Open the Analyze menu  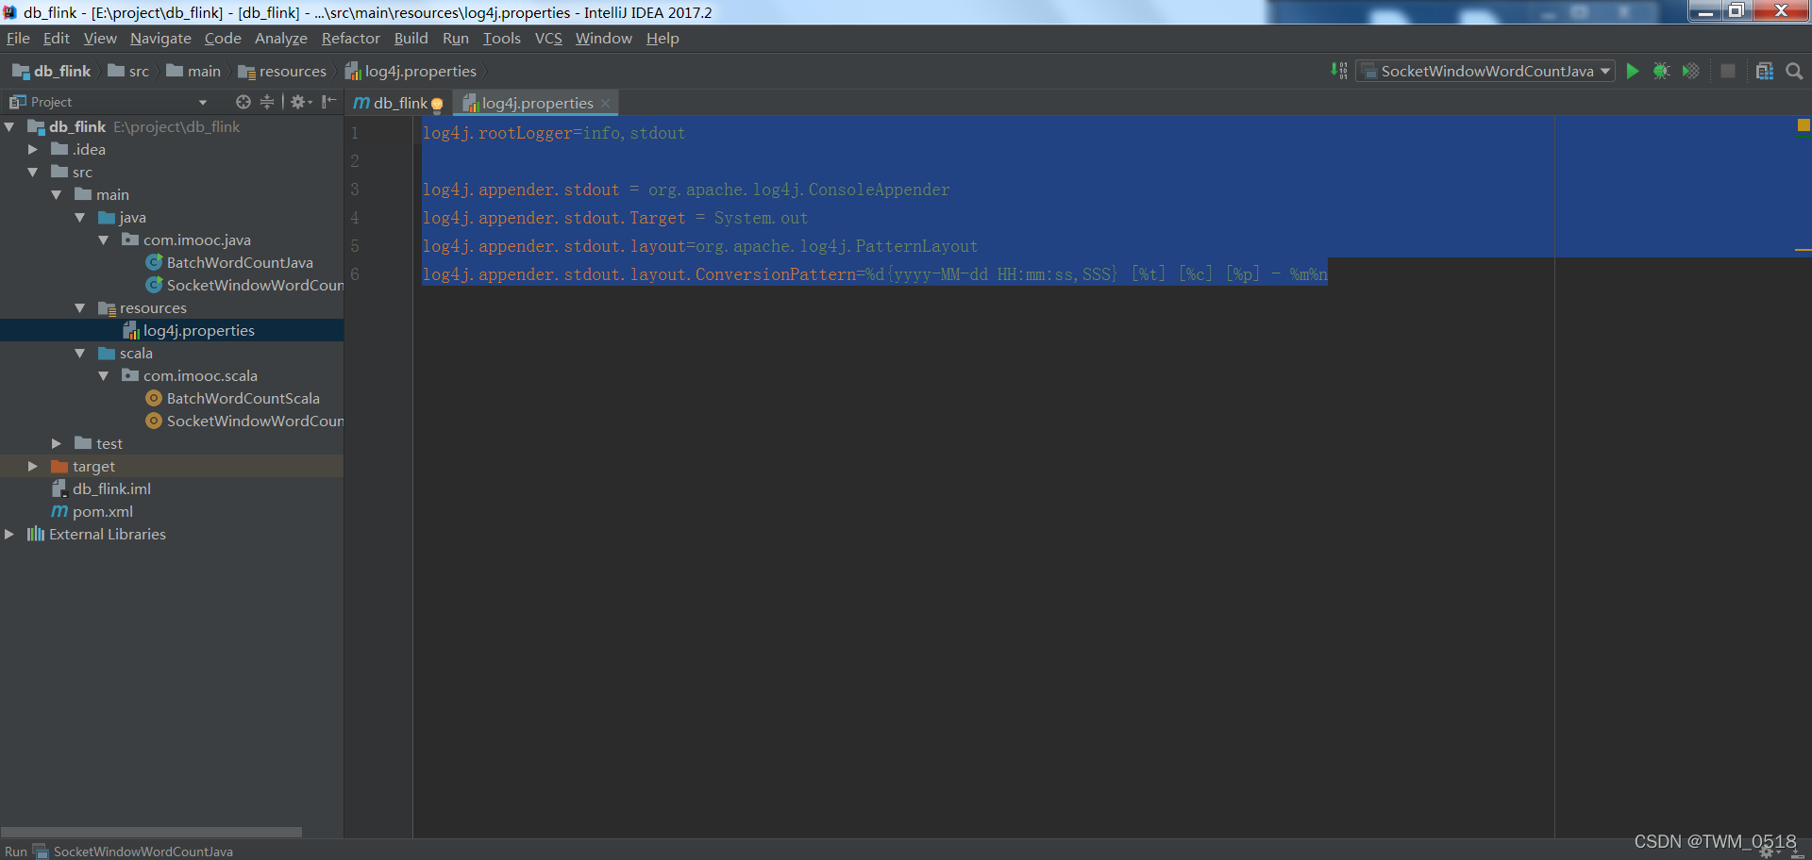[281, 39]
